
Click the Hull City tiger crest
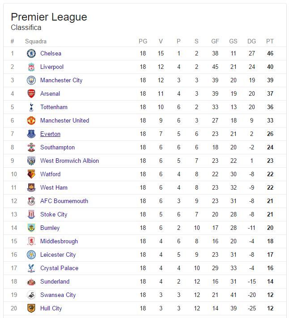pos(31,308)
